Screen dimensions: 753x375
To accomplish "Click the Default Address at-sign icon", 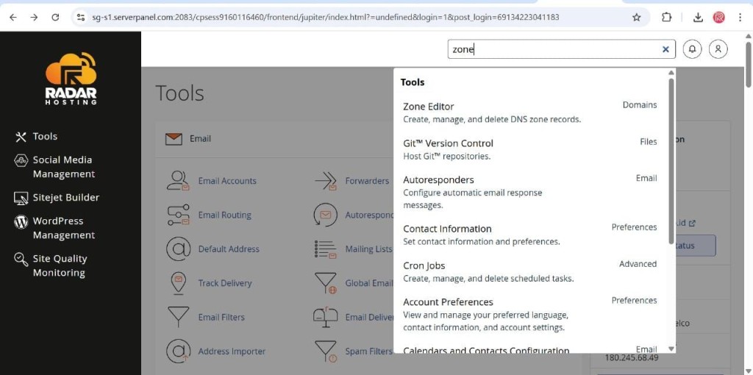I will click(x=178, y=249).
